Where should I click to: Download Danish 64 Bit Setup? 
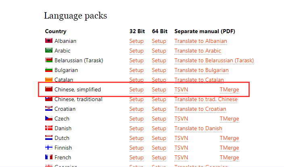[159, 128]
